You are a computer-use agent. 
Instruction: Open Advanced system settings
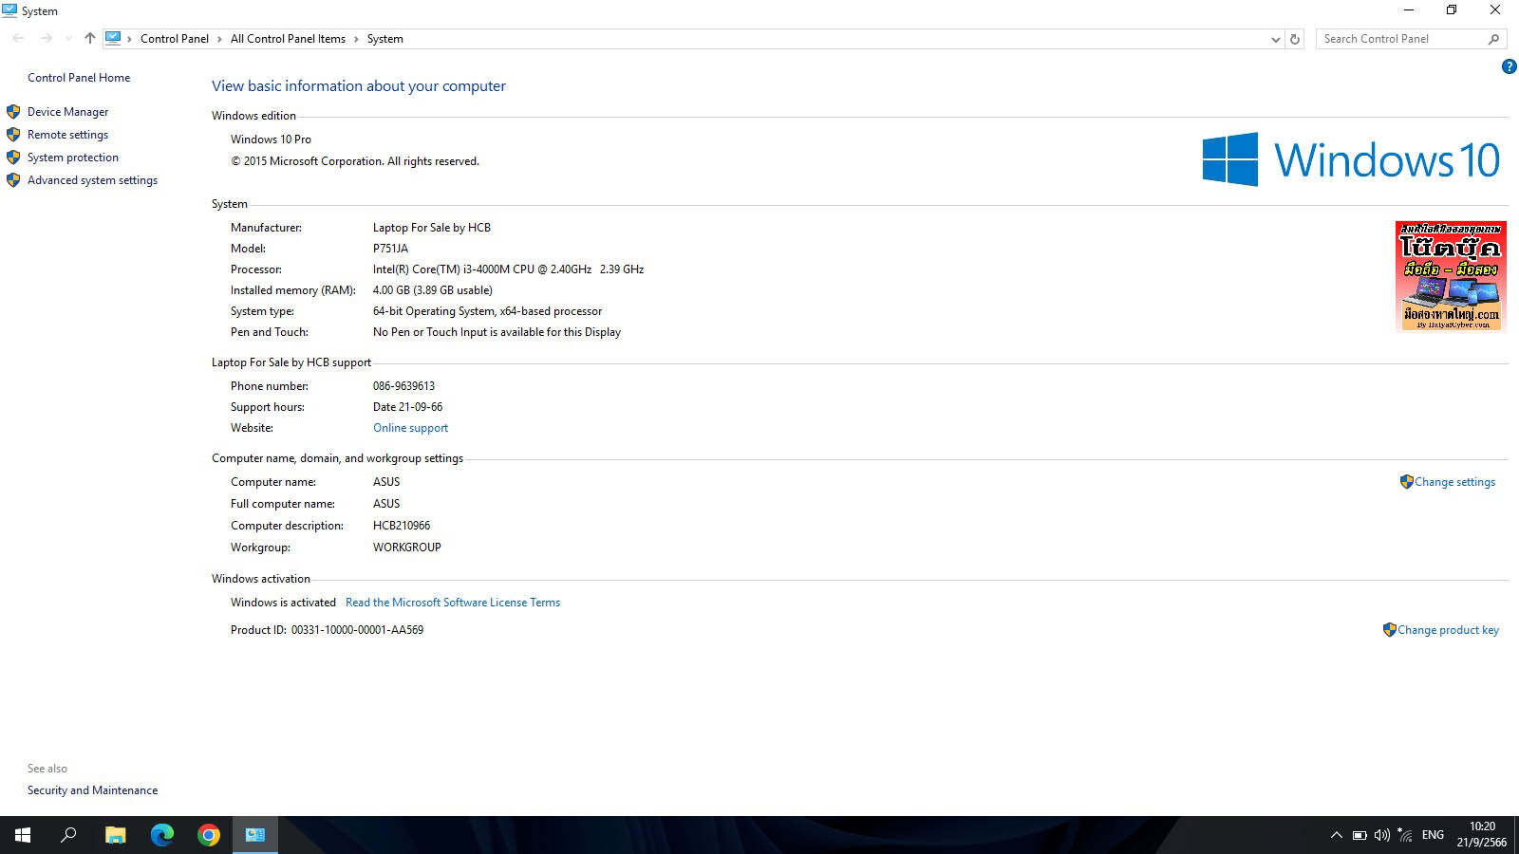(x=92, y=180)
